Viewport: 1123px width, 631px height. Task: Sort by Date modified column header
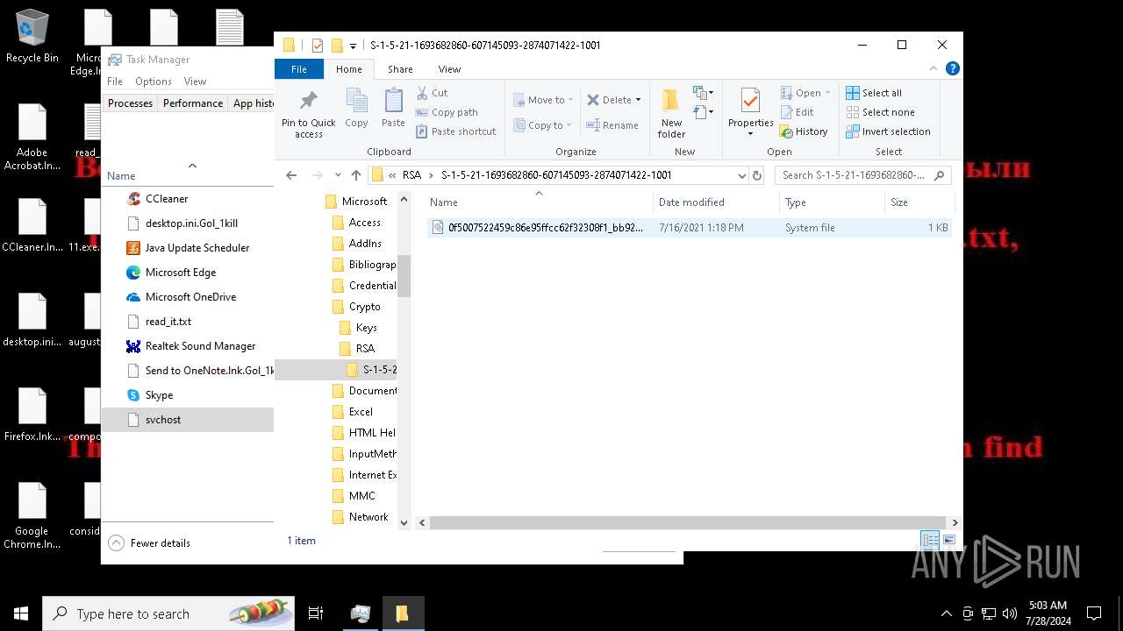[x=716, y=202]
